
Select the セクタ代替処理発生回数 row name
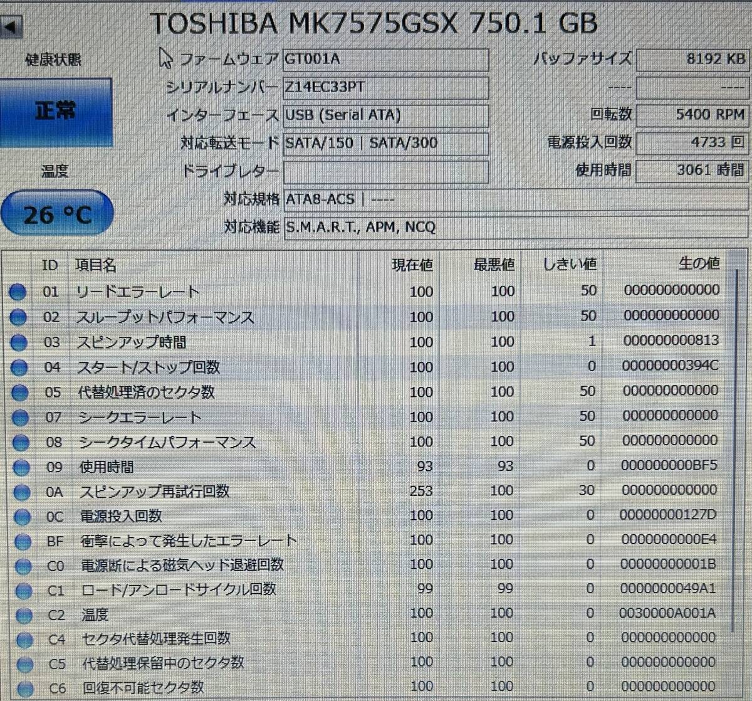pos(157,639)
